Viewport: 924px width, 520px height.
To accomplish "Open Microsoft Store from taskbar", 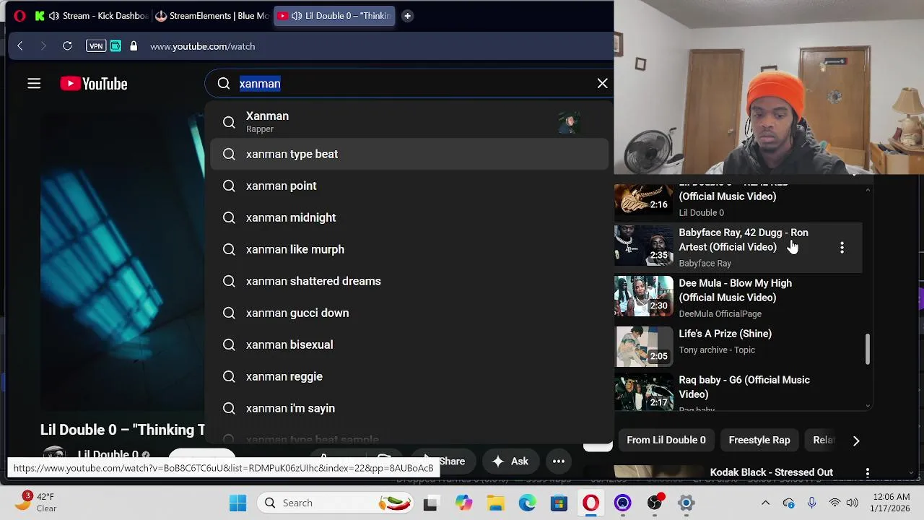I will [559, 503].
